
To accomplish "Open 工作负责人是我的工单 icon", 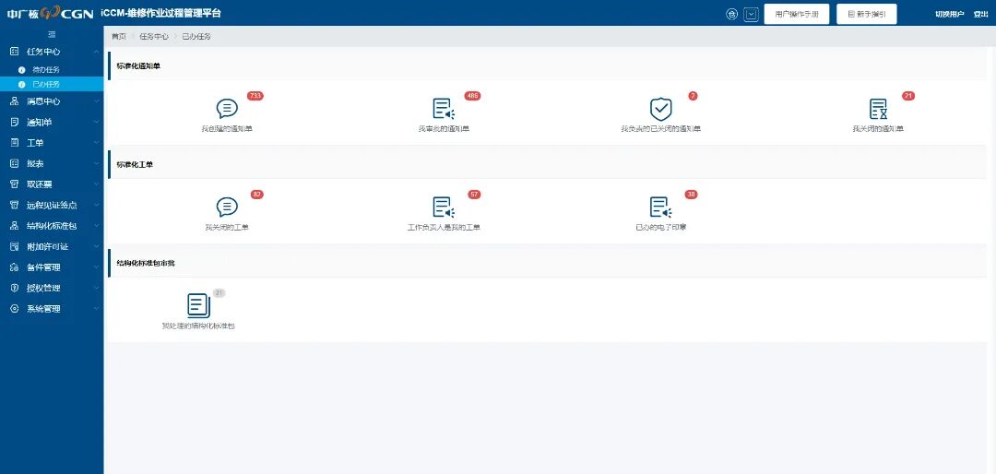I will coord(444,207).
